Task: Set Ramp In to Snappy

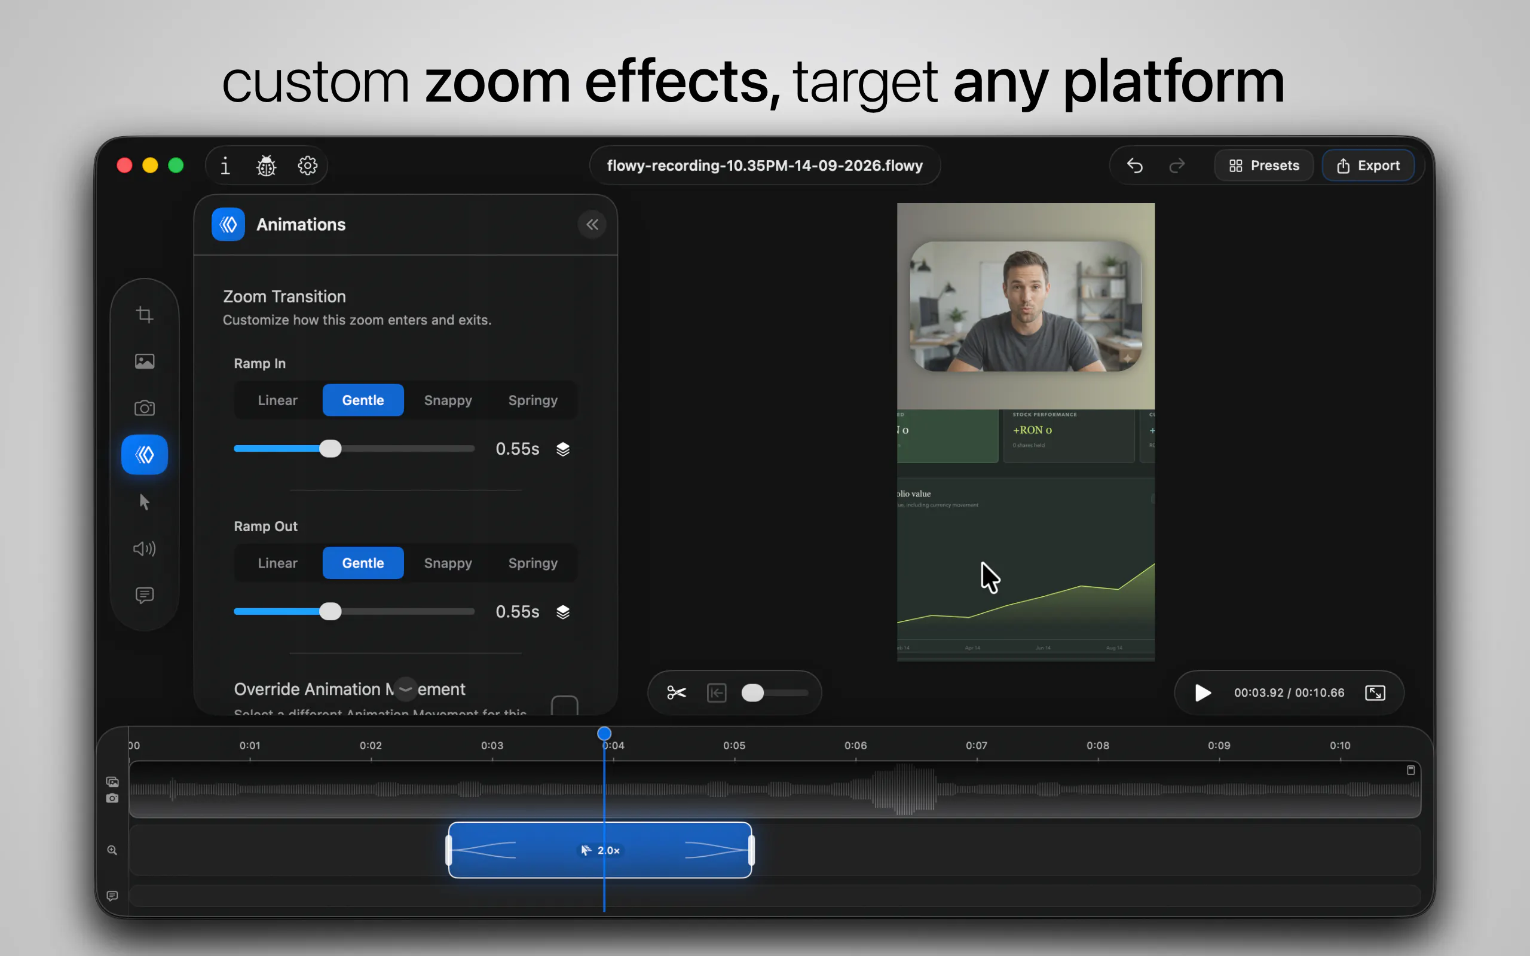Action: point(448,400)
